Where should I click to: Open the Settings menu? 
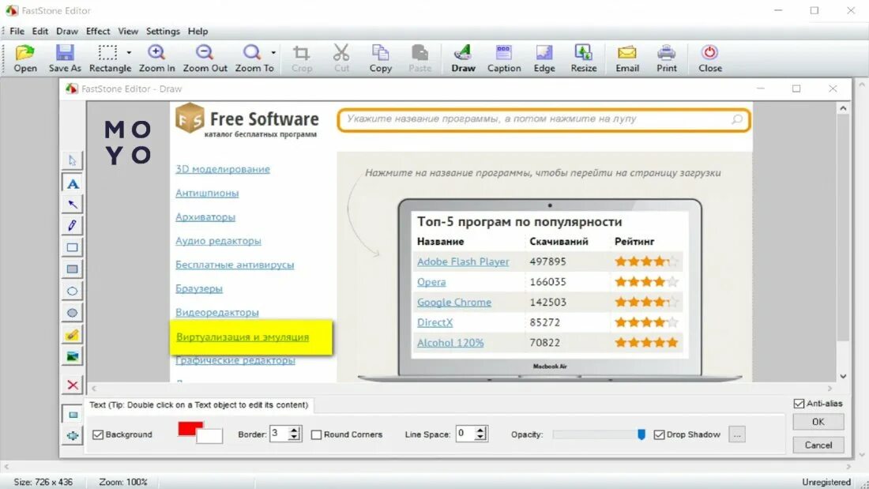click(163, 31)
